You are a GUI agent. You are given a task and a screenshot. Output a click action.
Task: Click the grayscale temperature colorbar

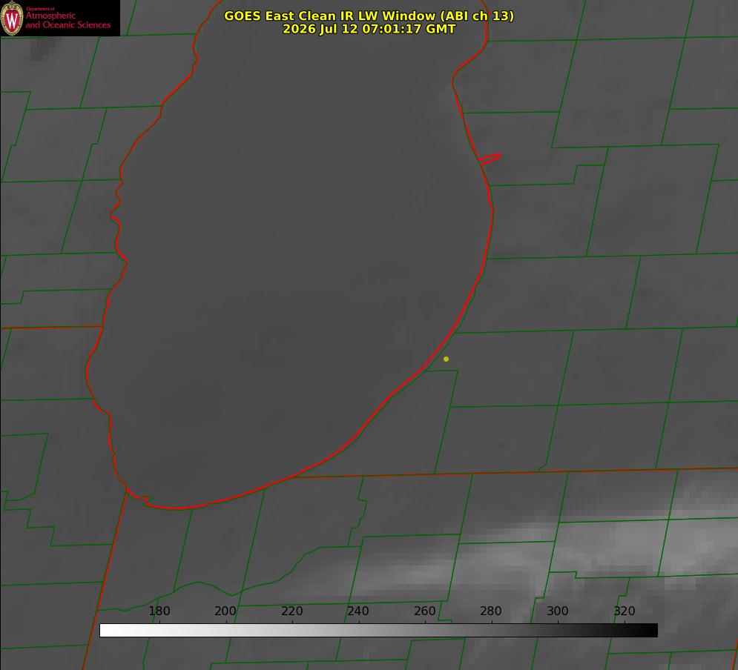pos(378,630)
